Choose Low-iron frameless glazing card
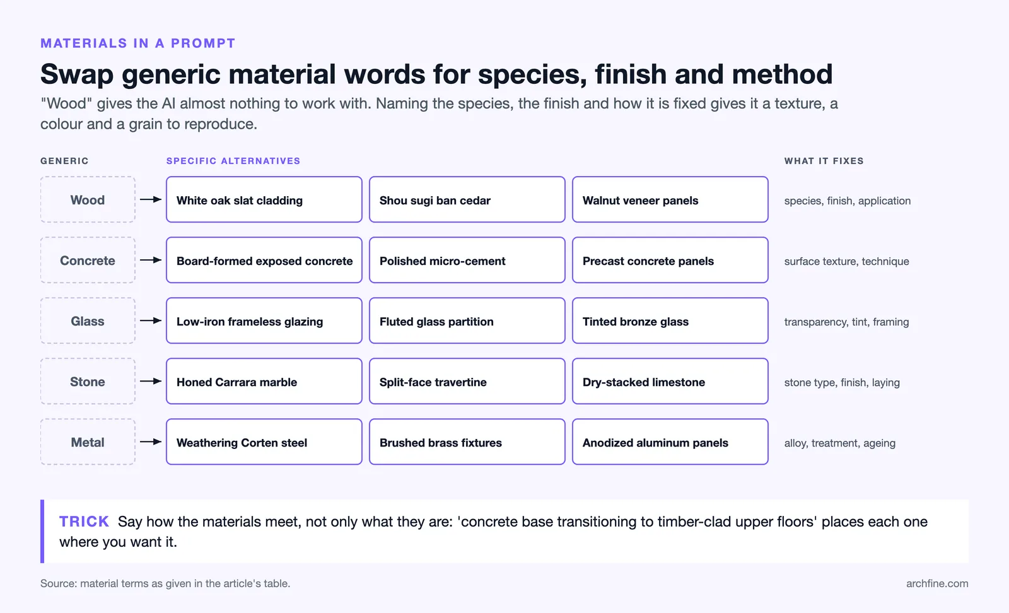 coord(264,320)
